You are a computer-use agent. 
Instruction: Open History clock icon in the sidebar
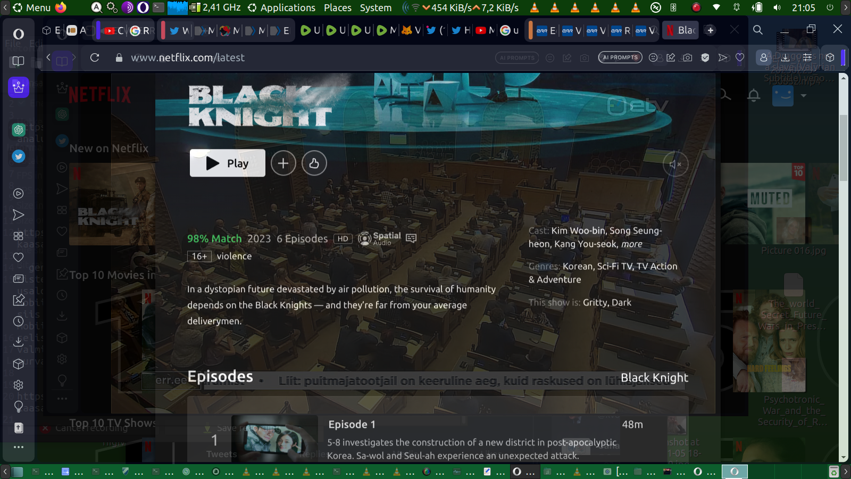(19, 321)
